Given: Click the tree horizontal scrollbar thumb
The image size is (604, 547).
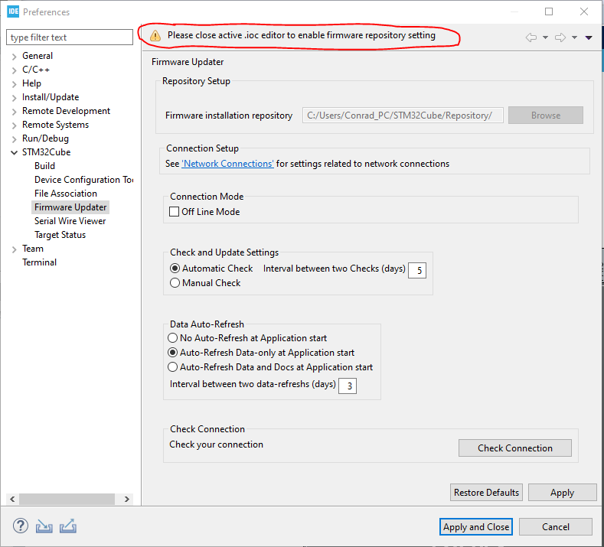Looking at the screenshot, I should point(67,499).
